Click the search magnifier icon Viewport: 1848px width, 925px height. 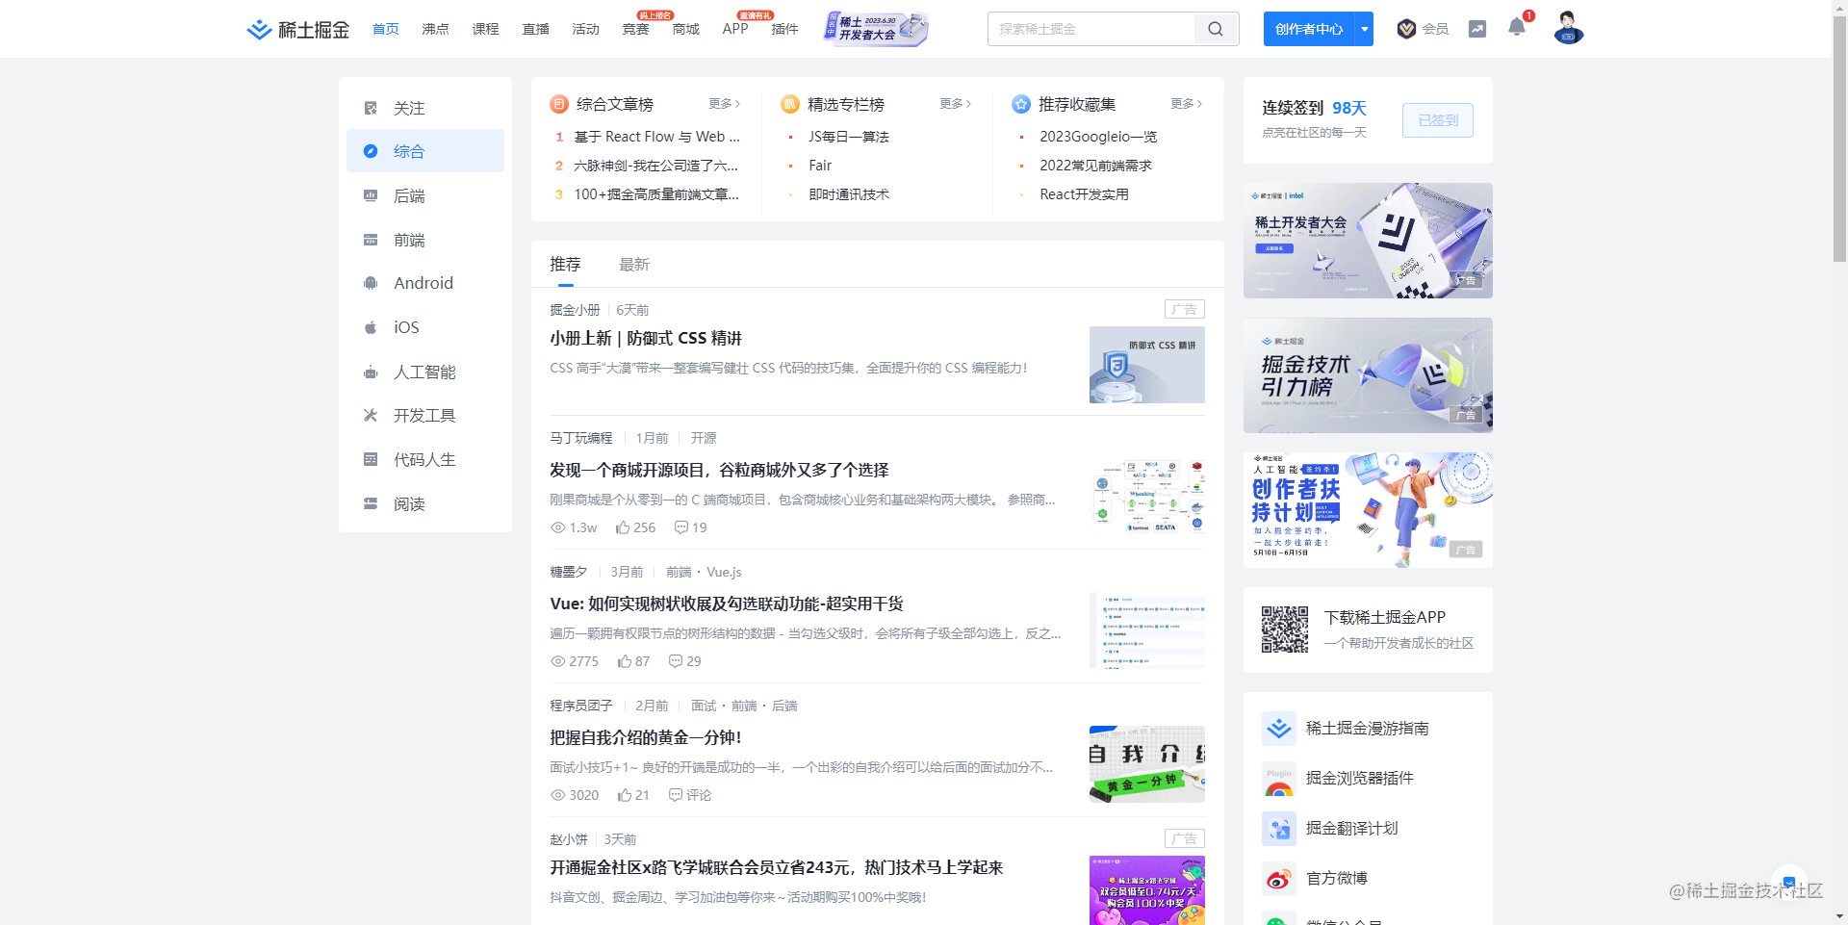[x=1216, y=29]
